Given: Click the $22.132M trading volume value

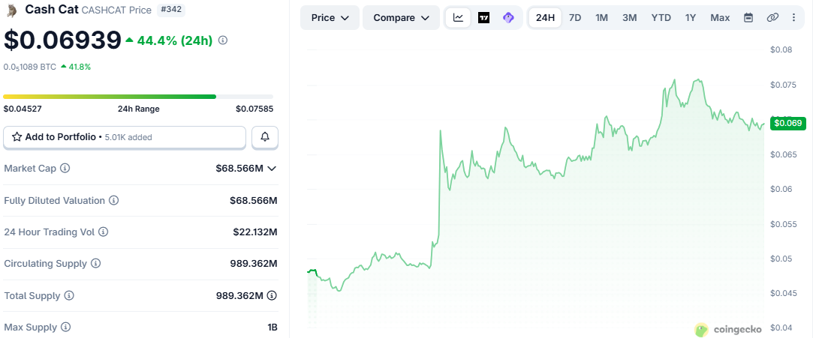Looking at the screenshot, I should click(x=255, y=232).
